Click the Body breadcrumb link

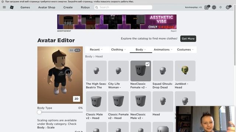click(x=88, y=56)
